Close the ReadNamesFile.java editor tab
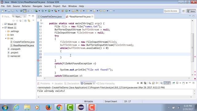Screen dimensions: 197x111 tap(92, 16)
